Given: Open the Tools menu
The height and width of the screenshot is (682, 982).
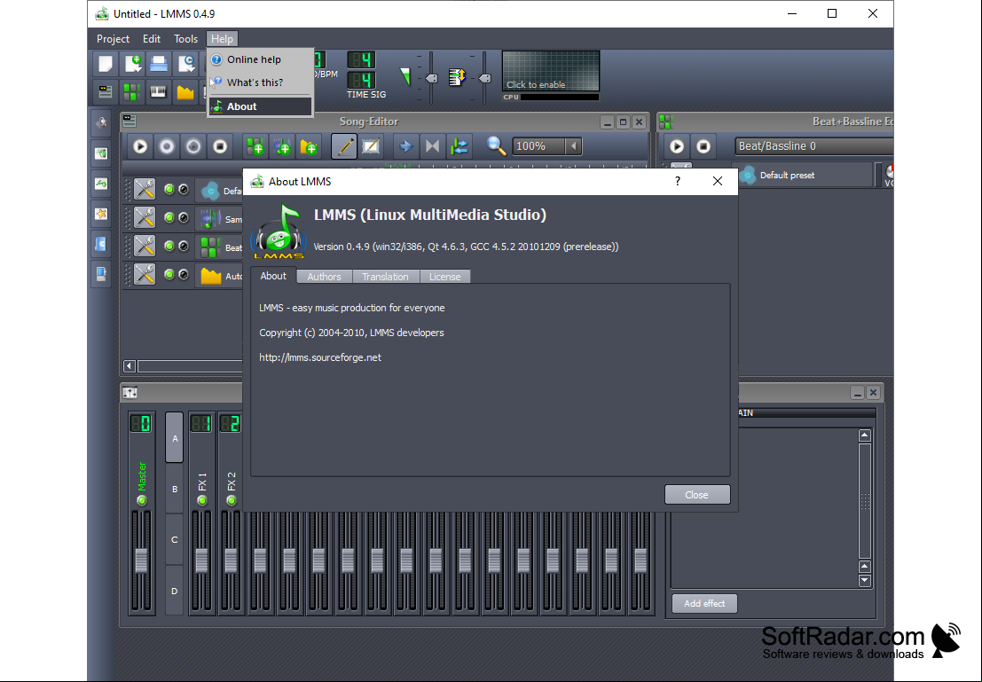Looking at the screenshot, I should (186, 39).
